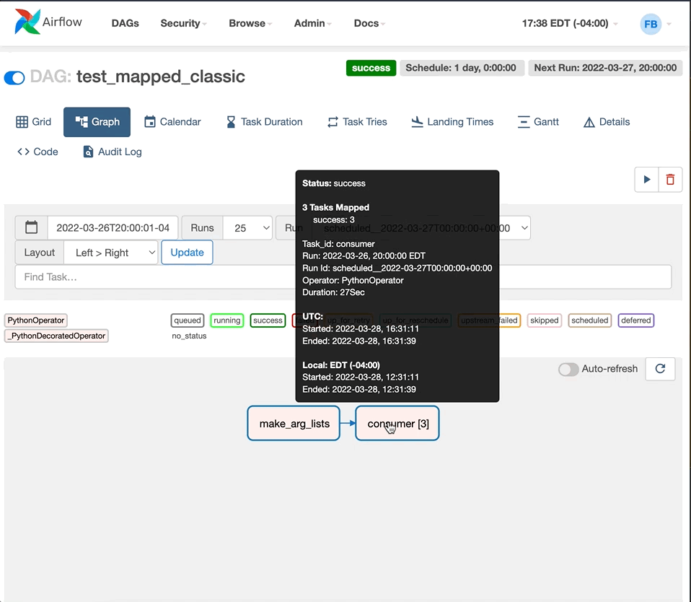
Task: Click the Gantt bars icon
Action: pos(524,122)
